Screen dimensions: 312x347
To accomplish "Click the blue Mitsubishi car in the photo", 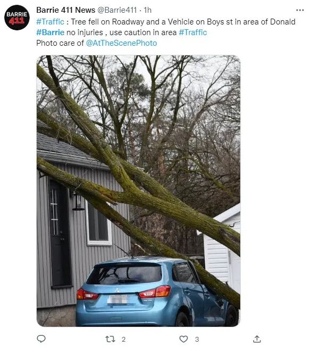I will pyautogui.click(x=157, y=292).
